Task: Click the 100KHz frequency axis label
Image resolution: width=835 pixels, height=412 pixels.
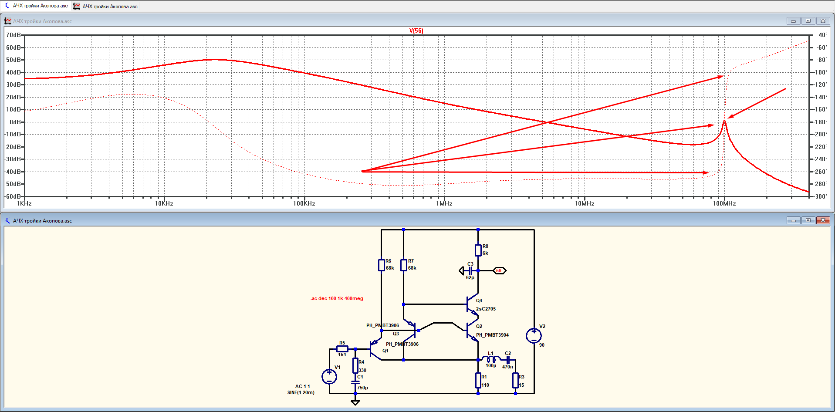Action: click(x=304, y=203)
